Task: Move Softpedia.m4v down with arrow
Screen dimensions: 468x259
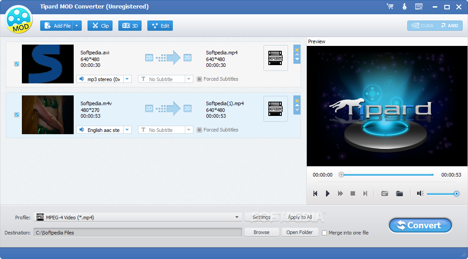Action: tap(297, 110)
